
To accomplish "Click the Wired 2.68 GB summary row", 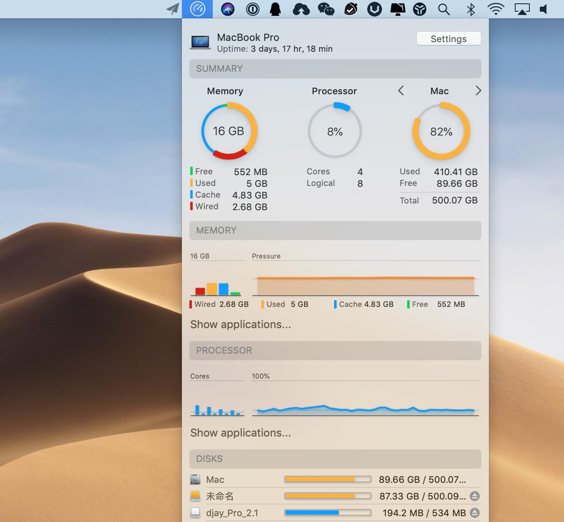I will [x=229, y=206].
